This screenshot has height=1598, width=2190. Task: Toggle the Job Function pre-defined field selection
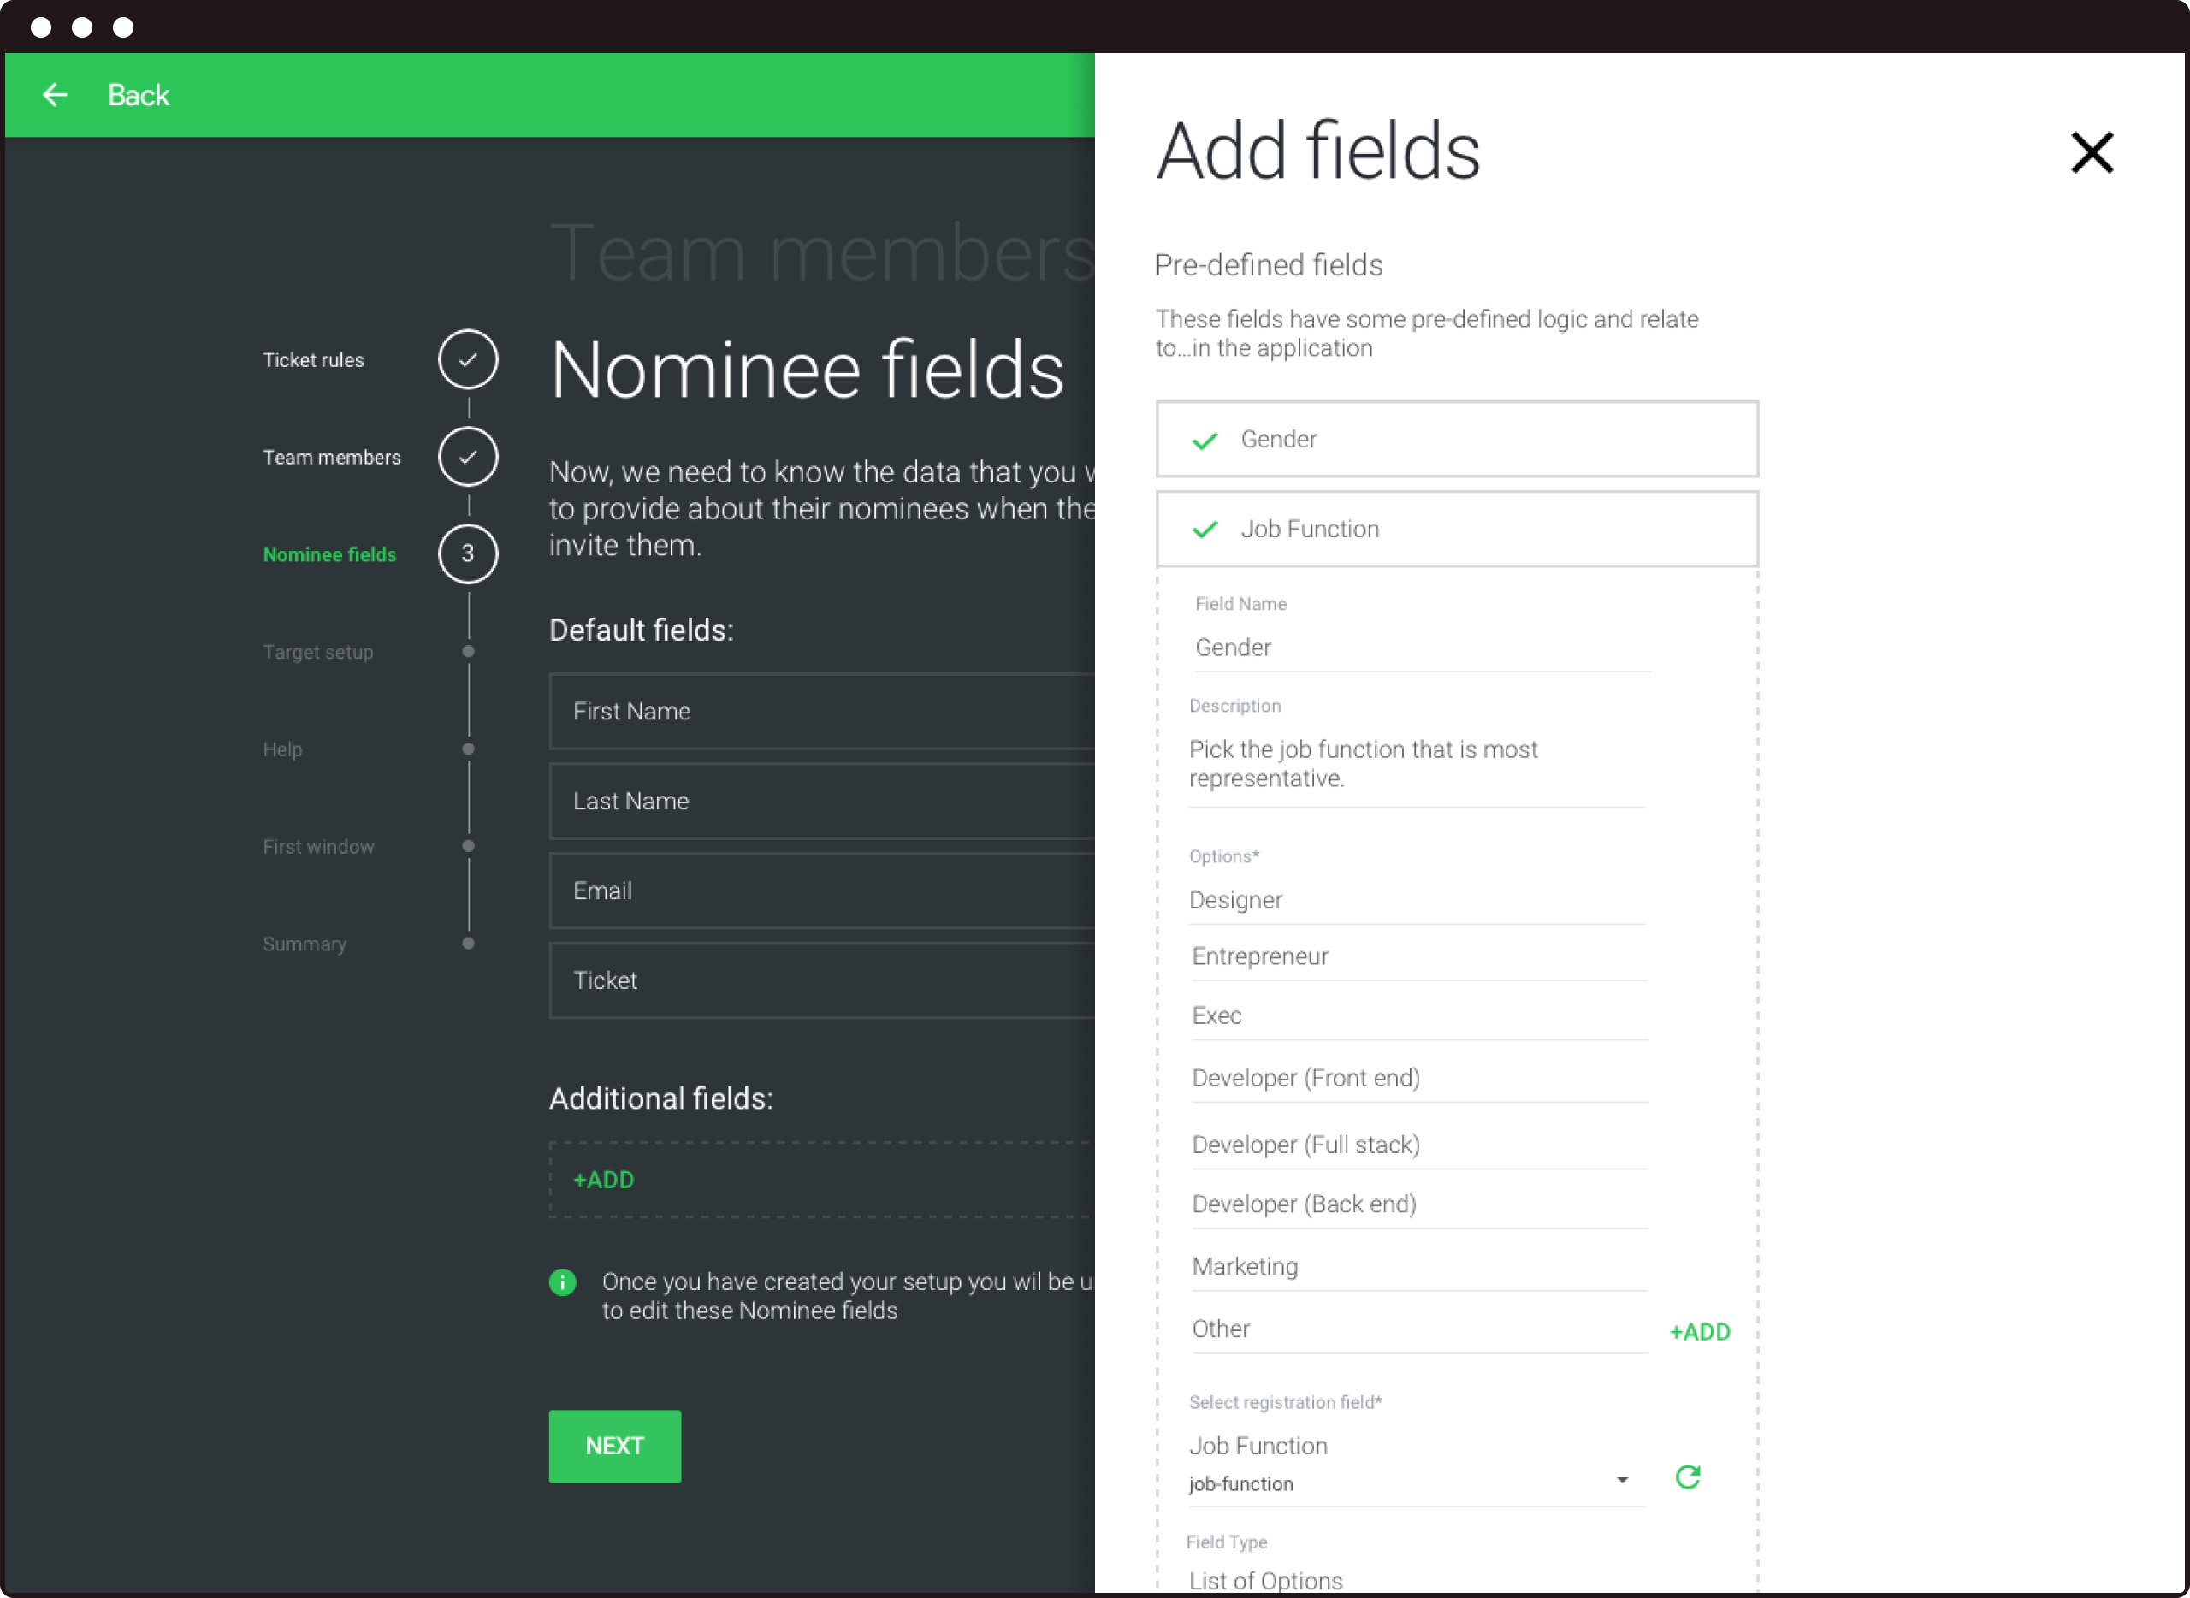(x=1455, y=529)
